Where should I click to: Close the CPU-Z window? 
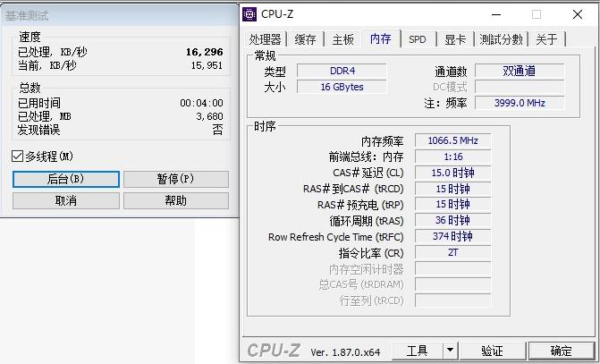pos(578,14)
